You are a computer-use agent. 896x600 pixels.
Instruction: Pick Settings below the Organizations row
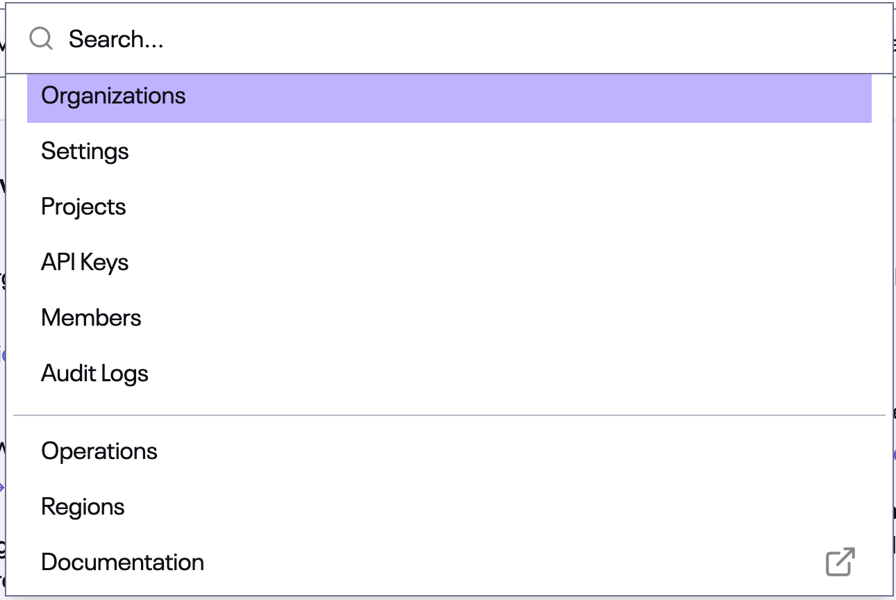pos(85,151)
